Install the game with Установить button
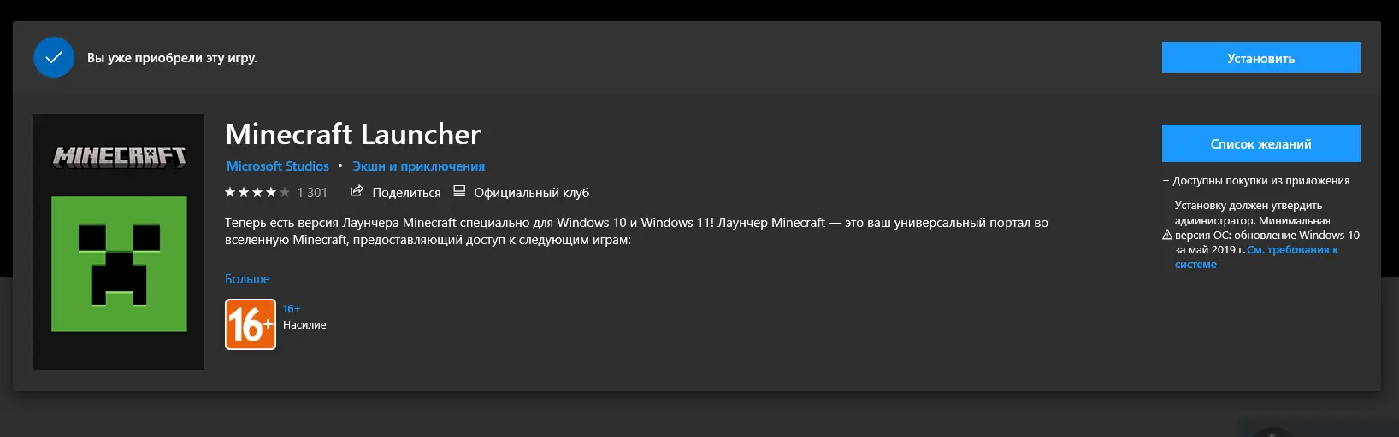 [1260, 57]
